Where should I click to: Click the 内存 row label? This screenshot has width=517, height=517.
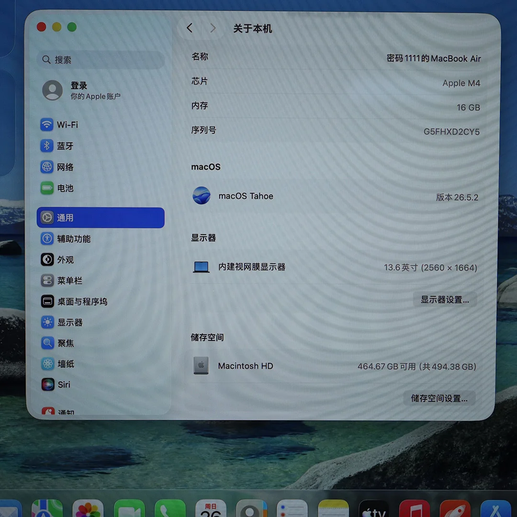[x=200, y=105]
